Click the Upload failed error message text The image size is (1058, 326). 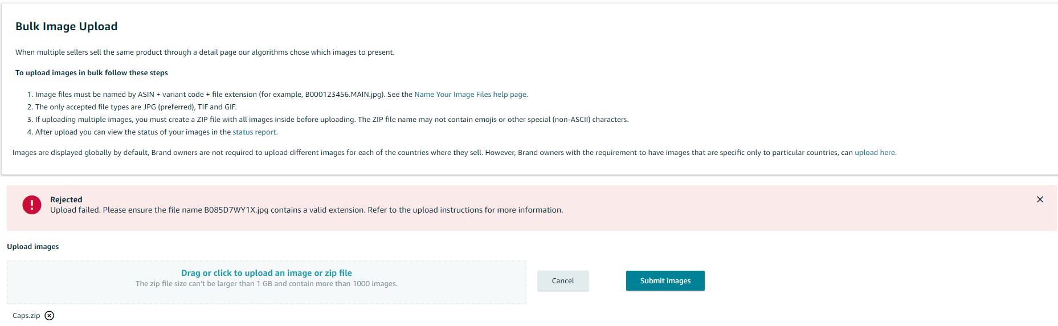click(x=307, y=210)
